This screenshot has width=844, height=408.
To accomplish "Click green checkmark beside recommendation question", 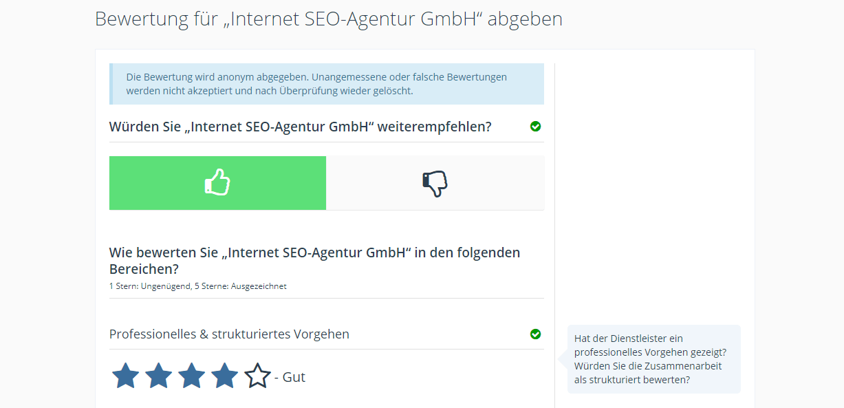I will (536, 126).
